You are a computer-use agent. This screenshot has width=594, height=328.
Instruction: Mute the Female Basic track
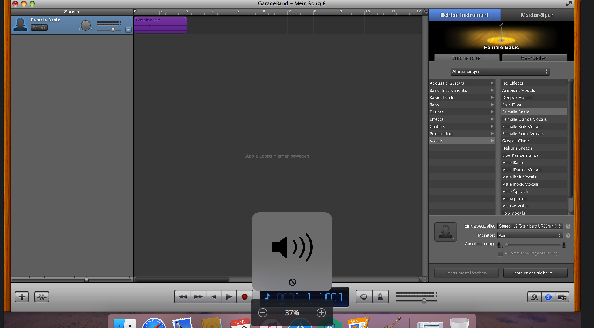pos(35,27)
